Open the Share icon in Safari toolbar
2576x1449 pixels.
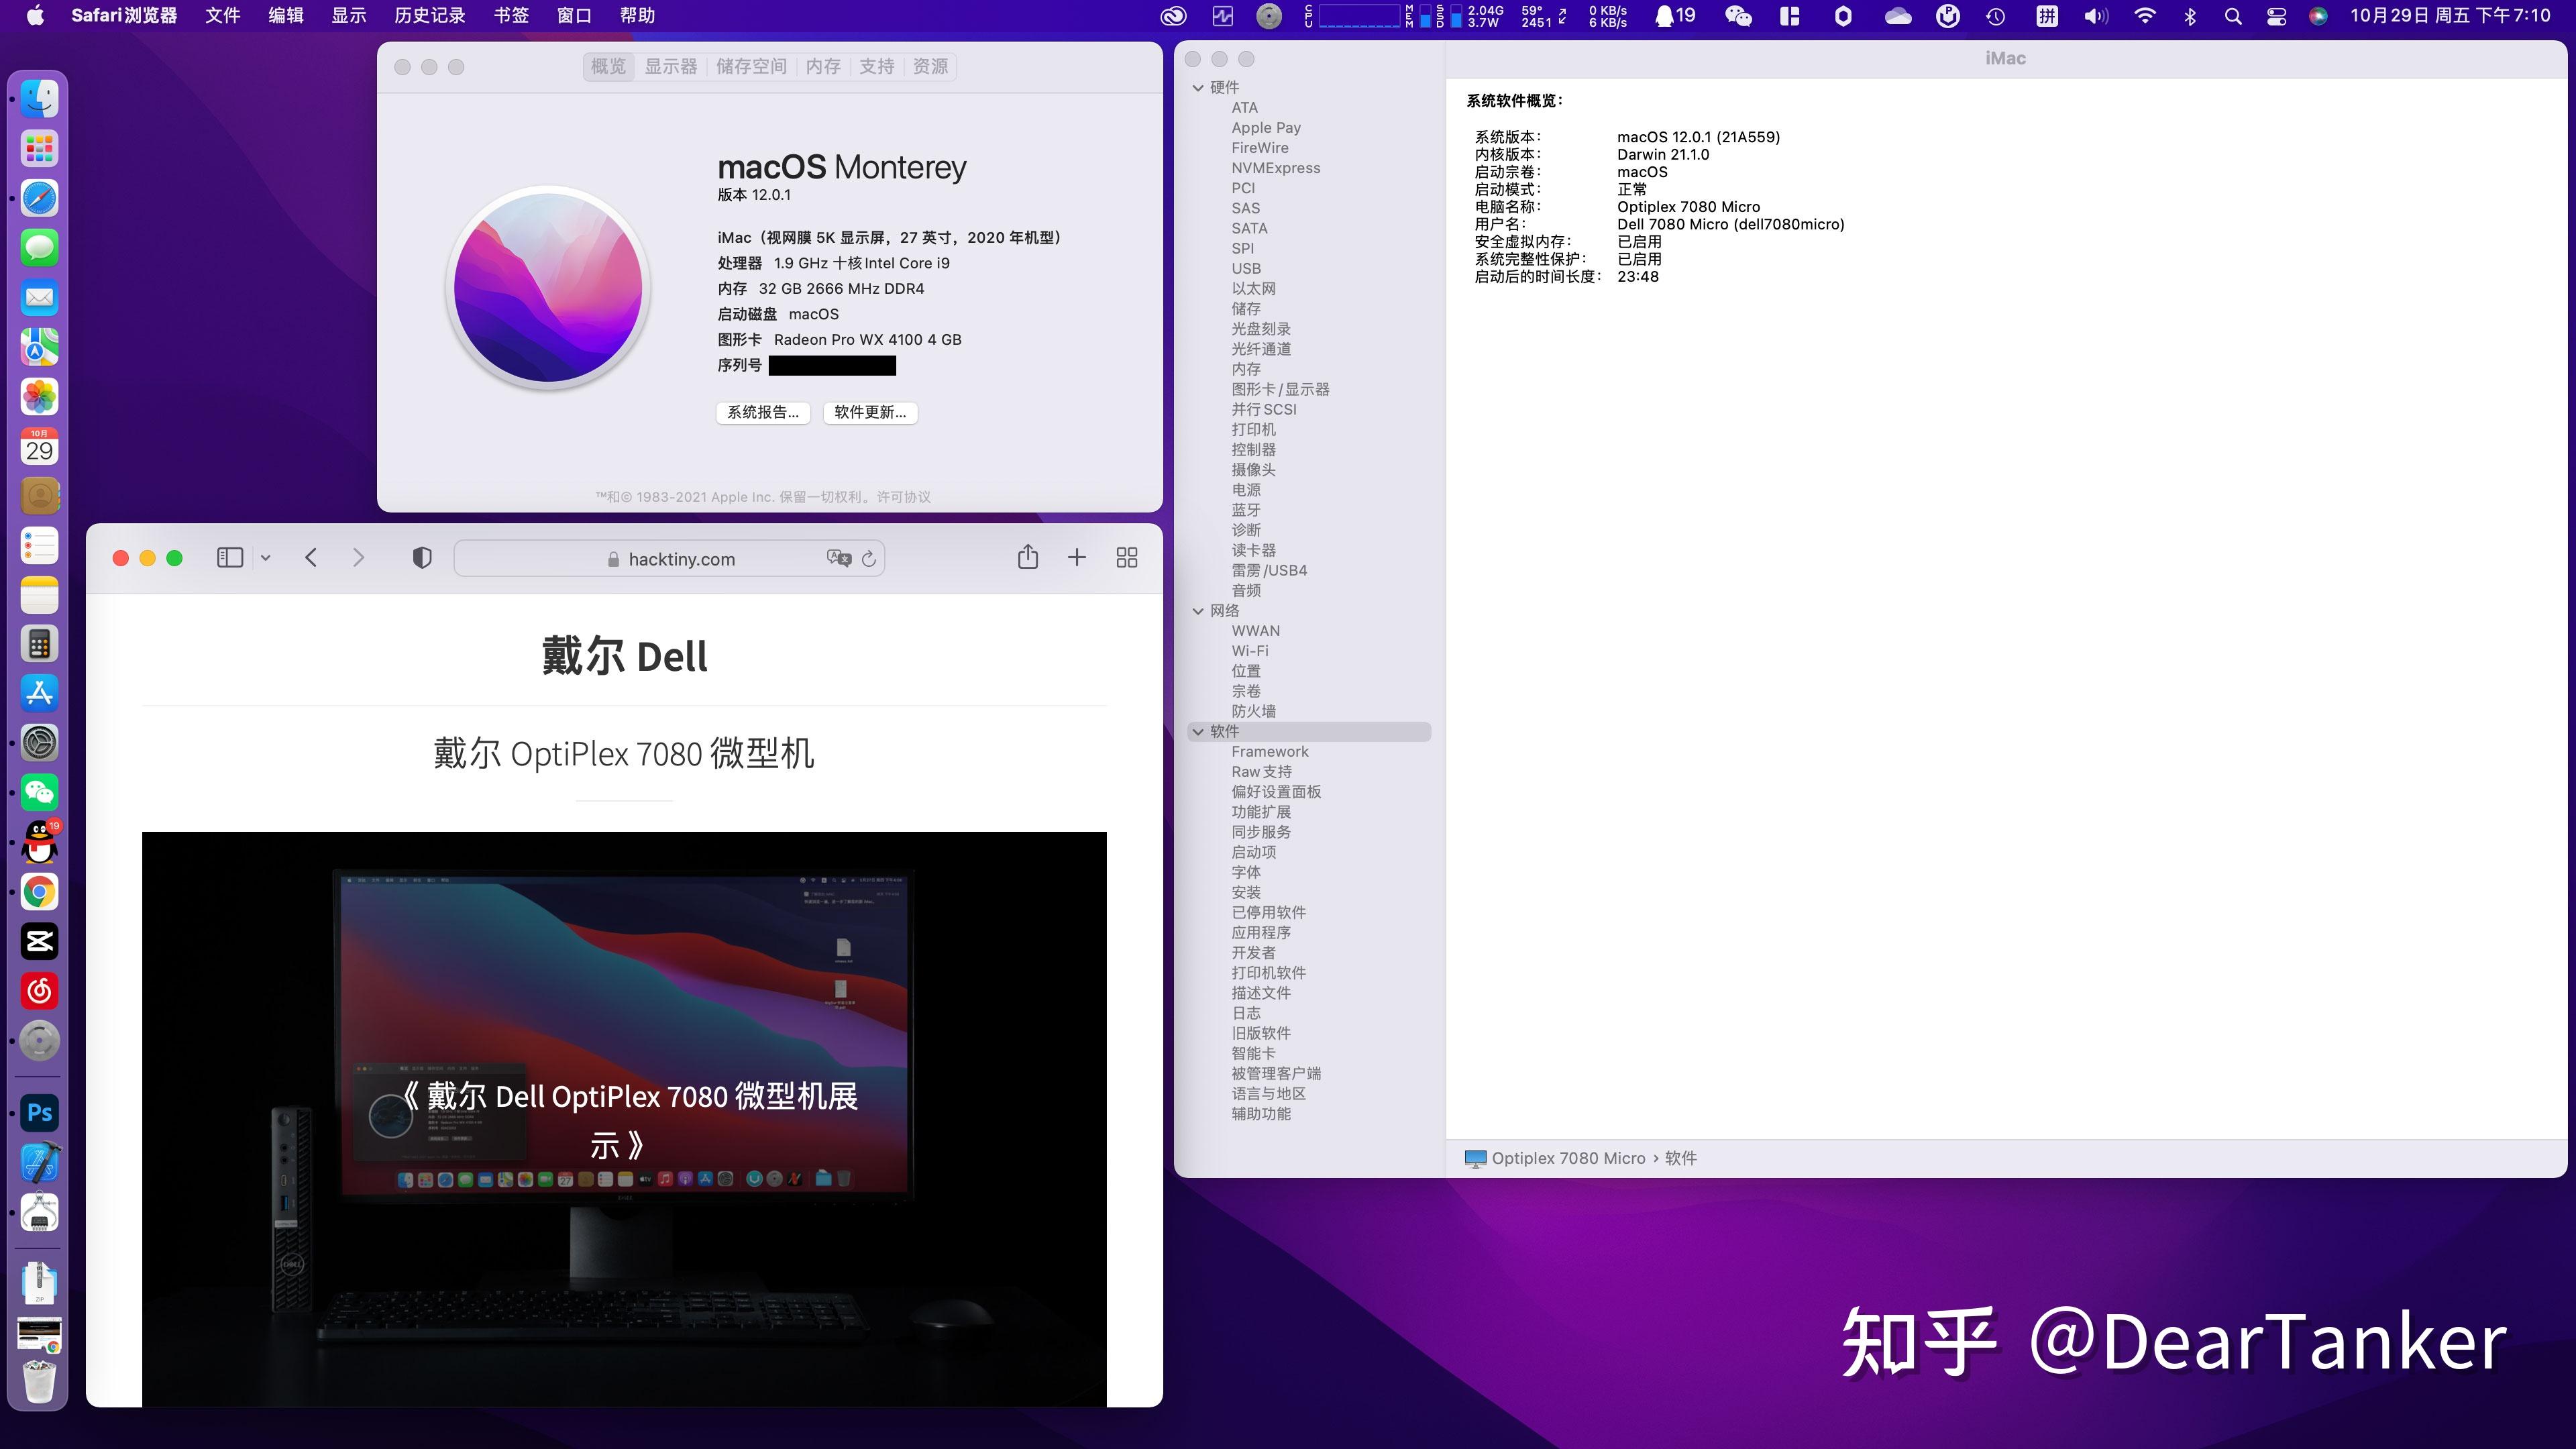1028,557
